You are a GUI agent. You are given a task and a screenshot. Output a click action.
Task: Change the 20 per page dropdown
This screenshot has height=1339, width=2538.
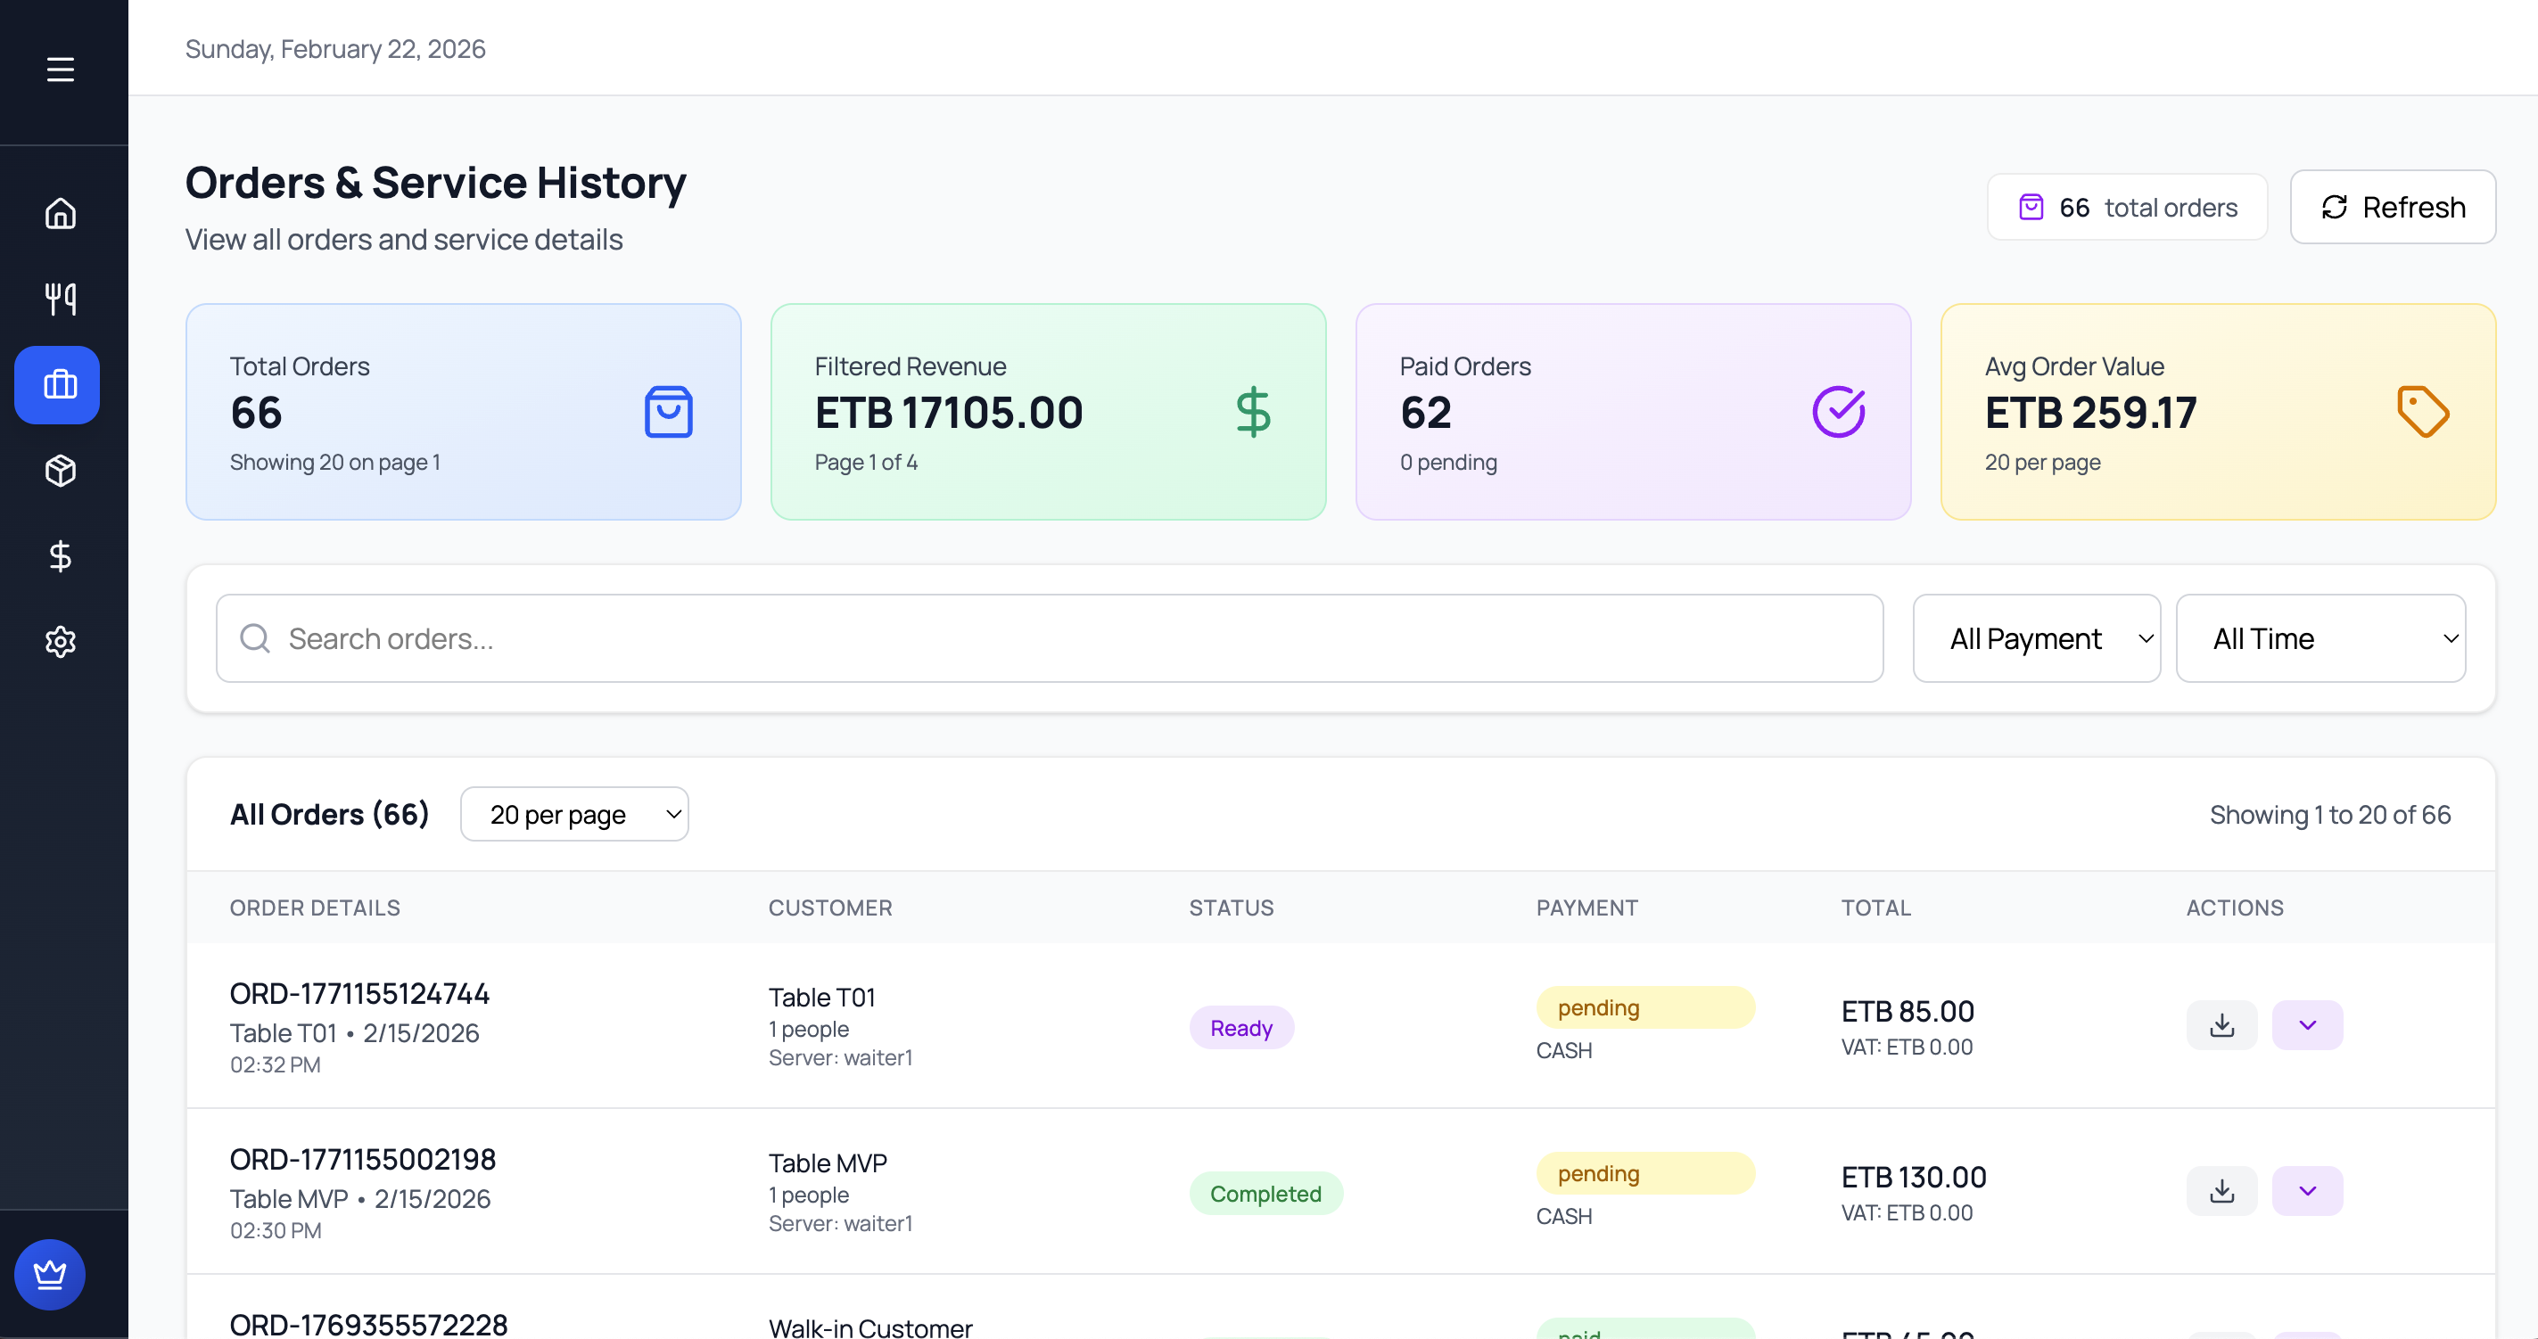coord(574,814)
